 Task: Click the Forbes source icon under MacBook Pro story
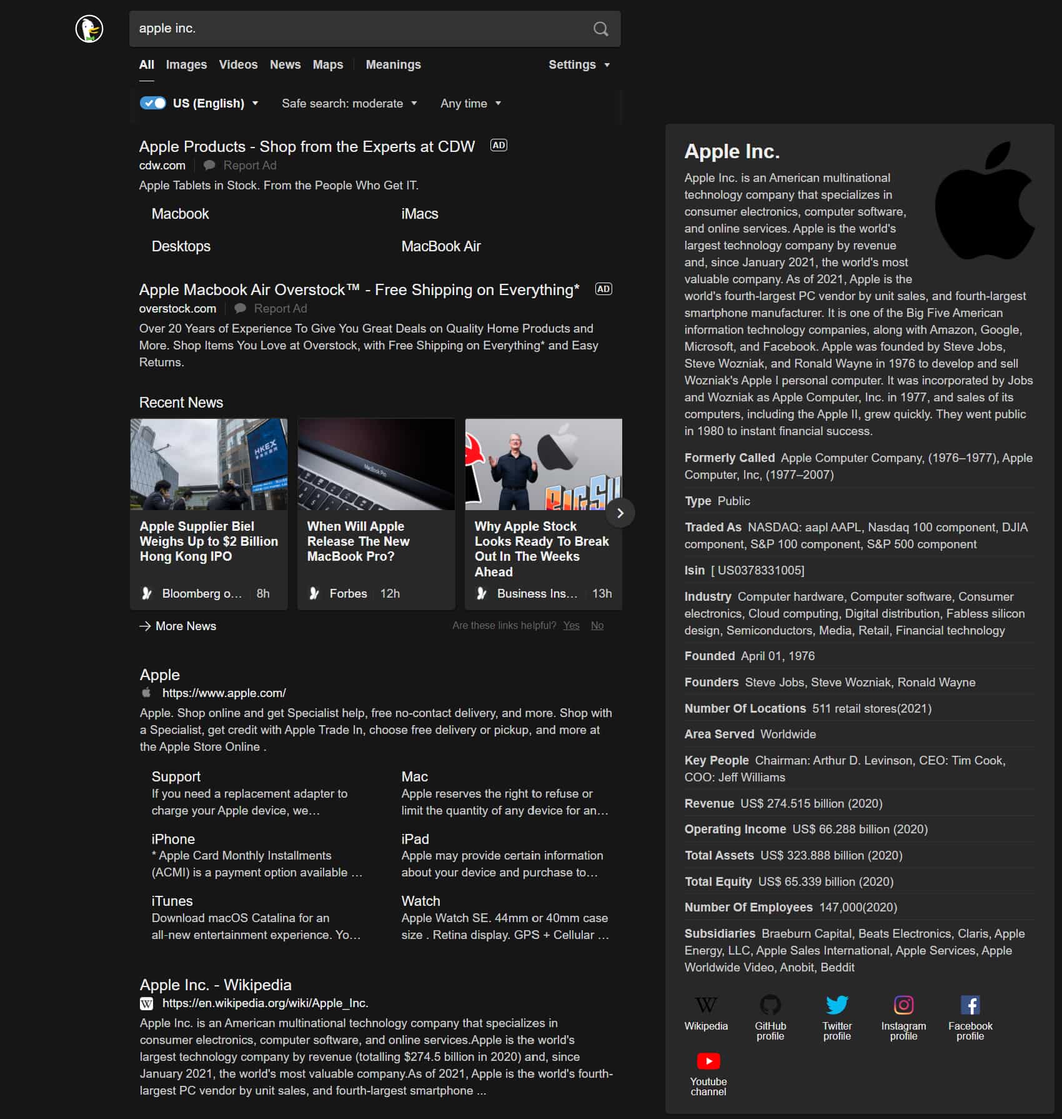314,593
